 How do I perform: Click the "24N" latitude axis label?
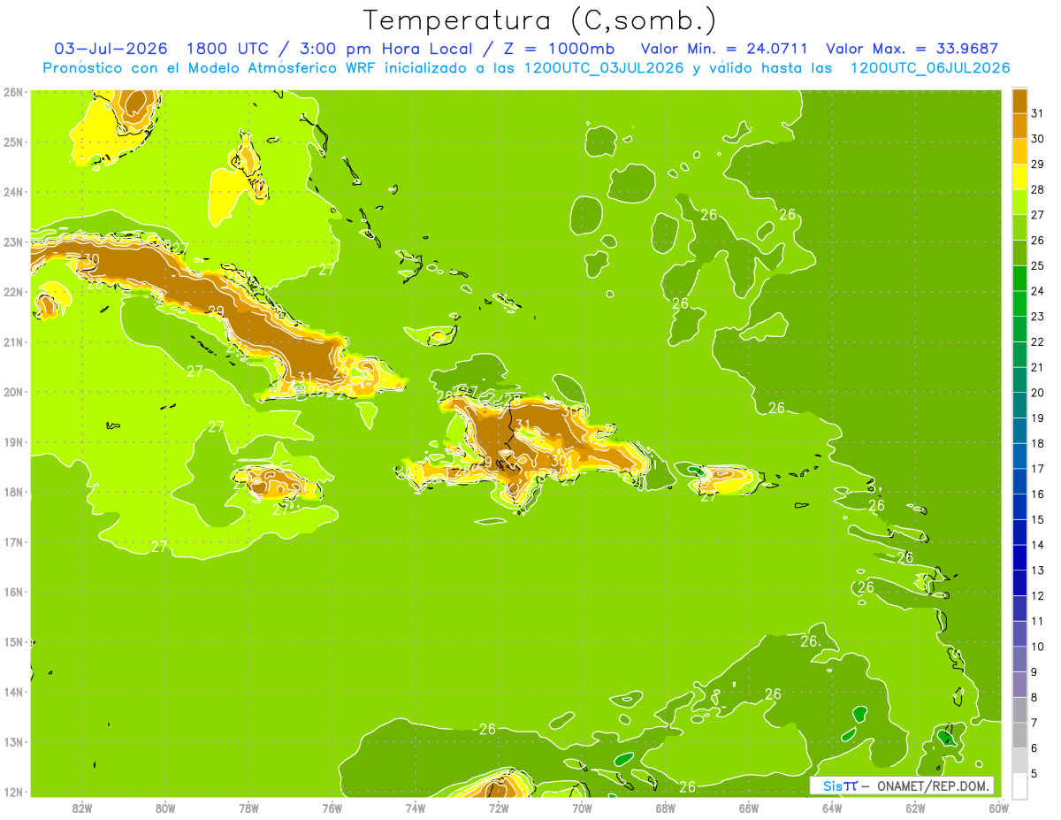pyautogui.click(x=12, y=192)
